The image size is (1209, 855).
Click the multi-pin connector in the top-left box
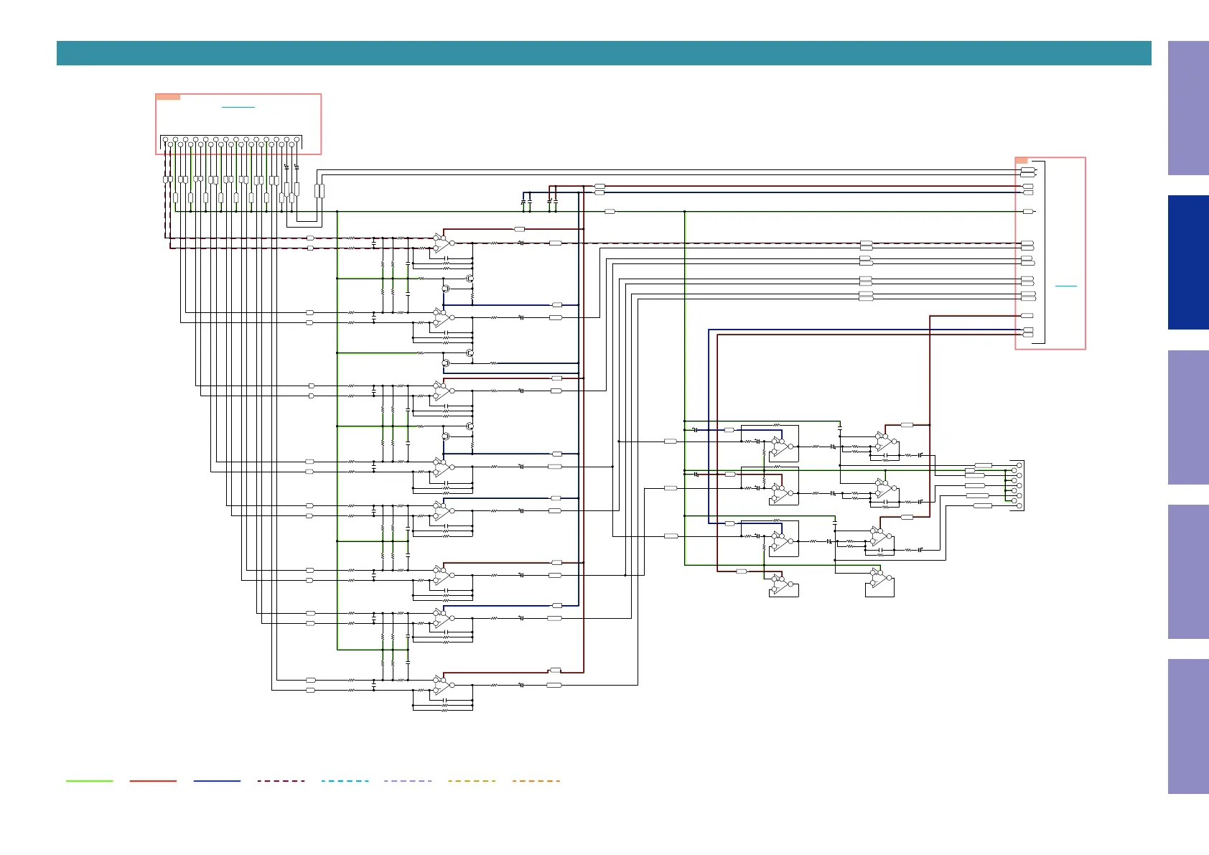231,141
